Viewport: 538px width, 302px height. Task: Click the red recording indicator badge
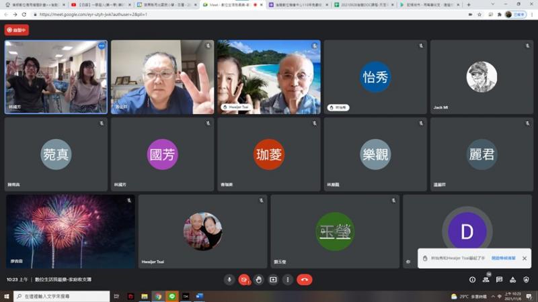click(x=17, y=30)
